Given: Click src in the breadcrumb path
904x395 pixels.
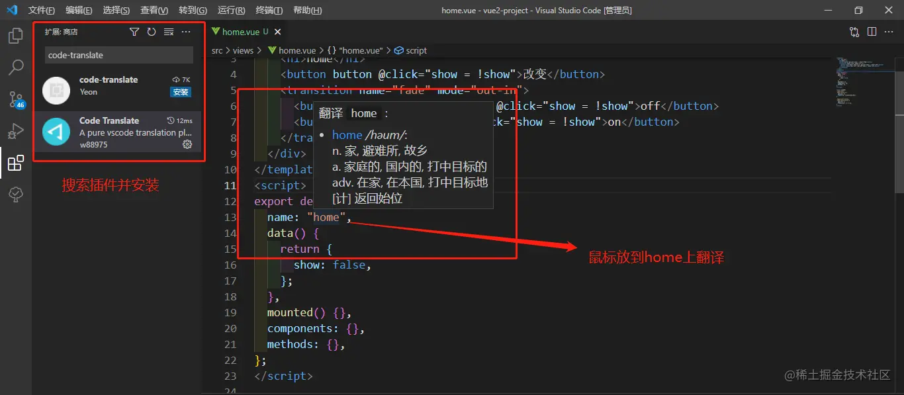Looking at the screenshot, I should coord(217,50).
